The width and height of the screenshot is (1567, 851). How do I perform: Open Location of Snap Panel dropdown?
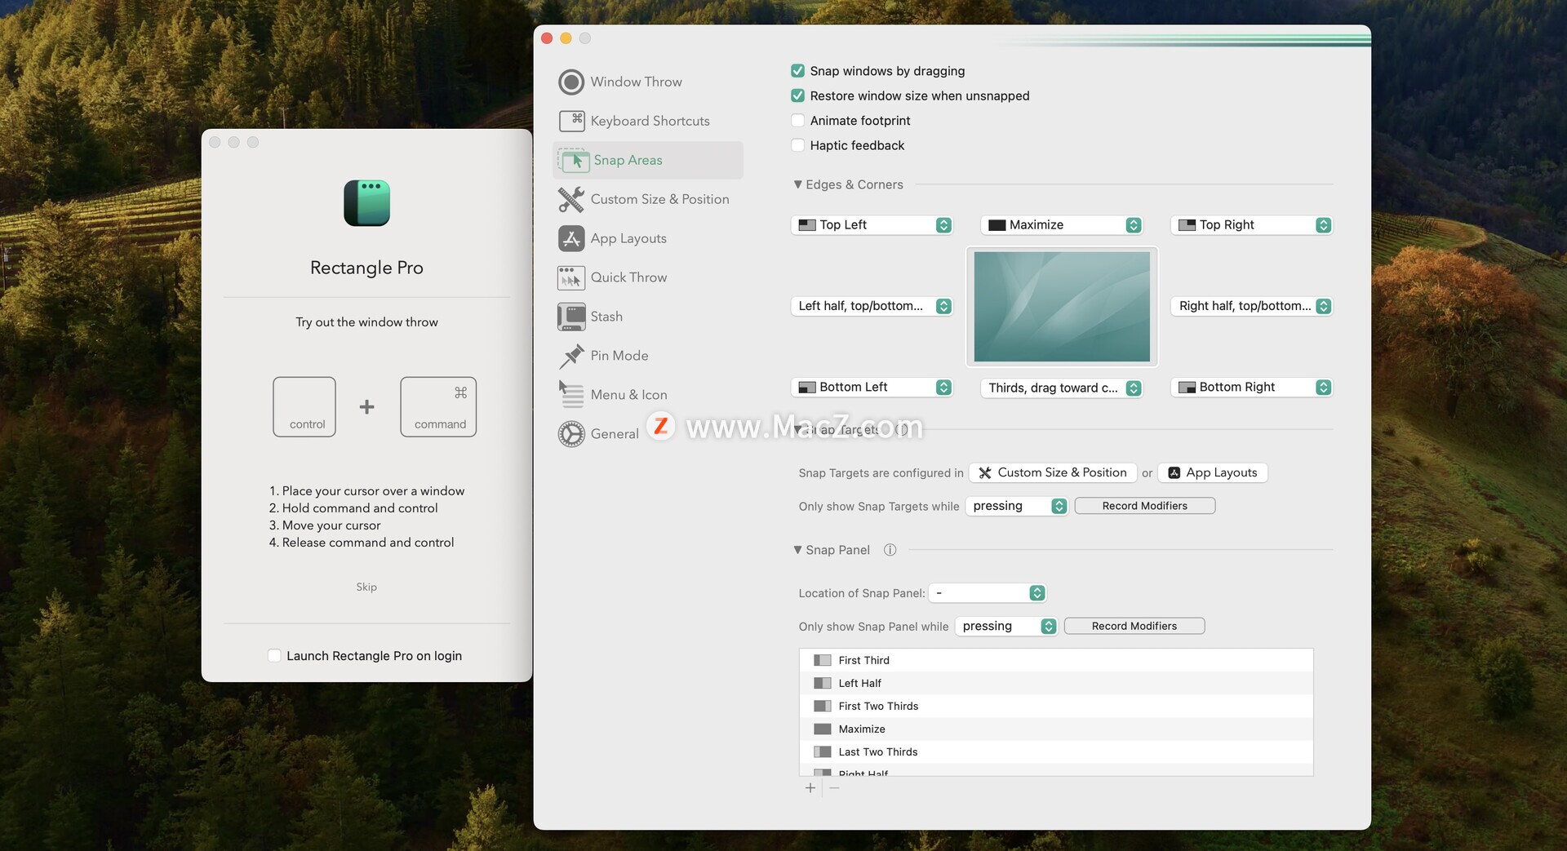tap(988, 592)
